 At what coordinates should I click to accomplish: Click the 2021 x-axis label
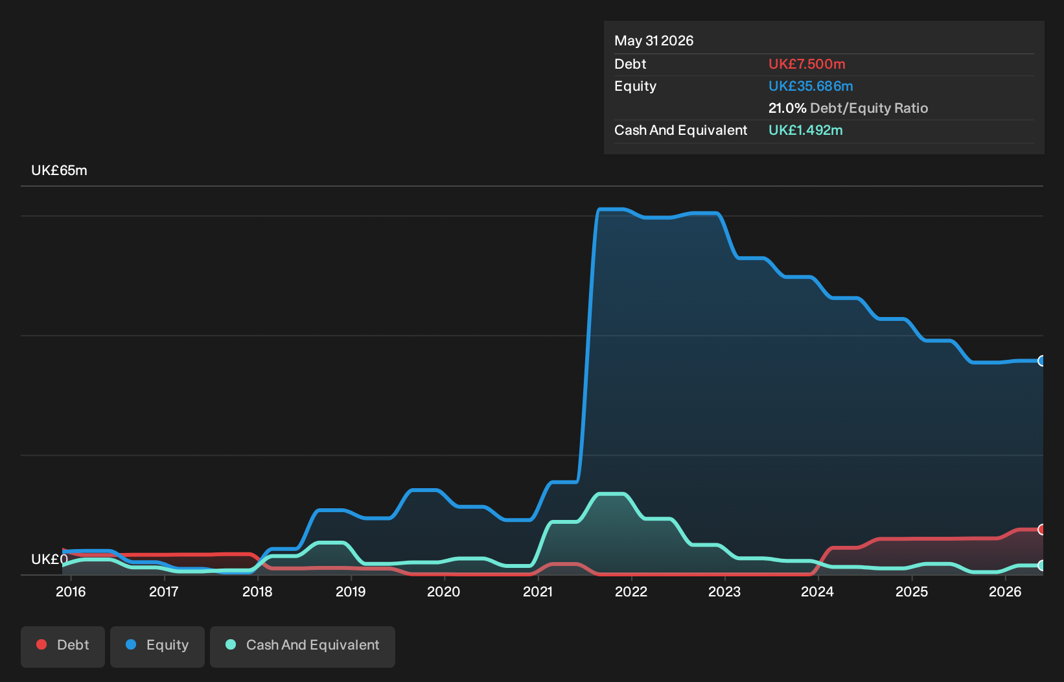[538, 591]
